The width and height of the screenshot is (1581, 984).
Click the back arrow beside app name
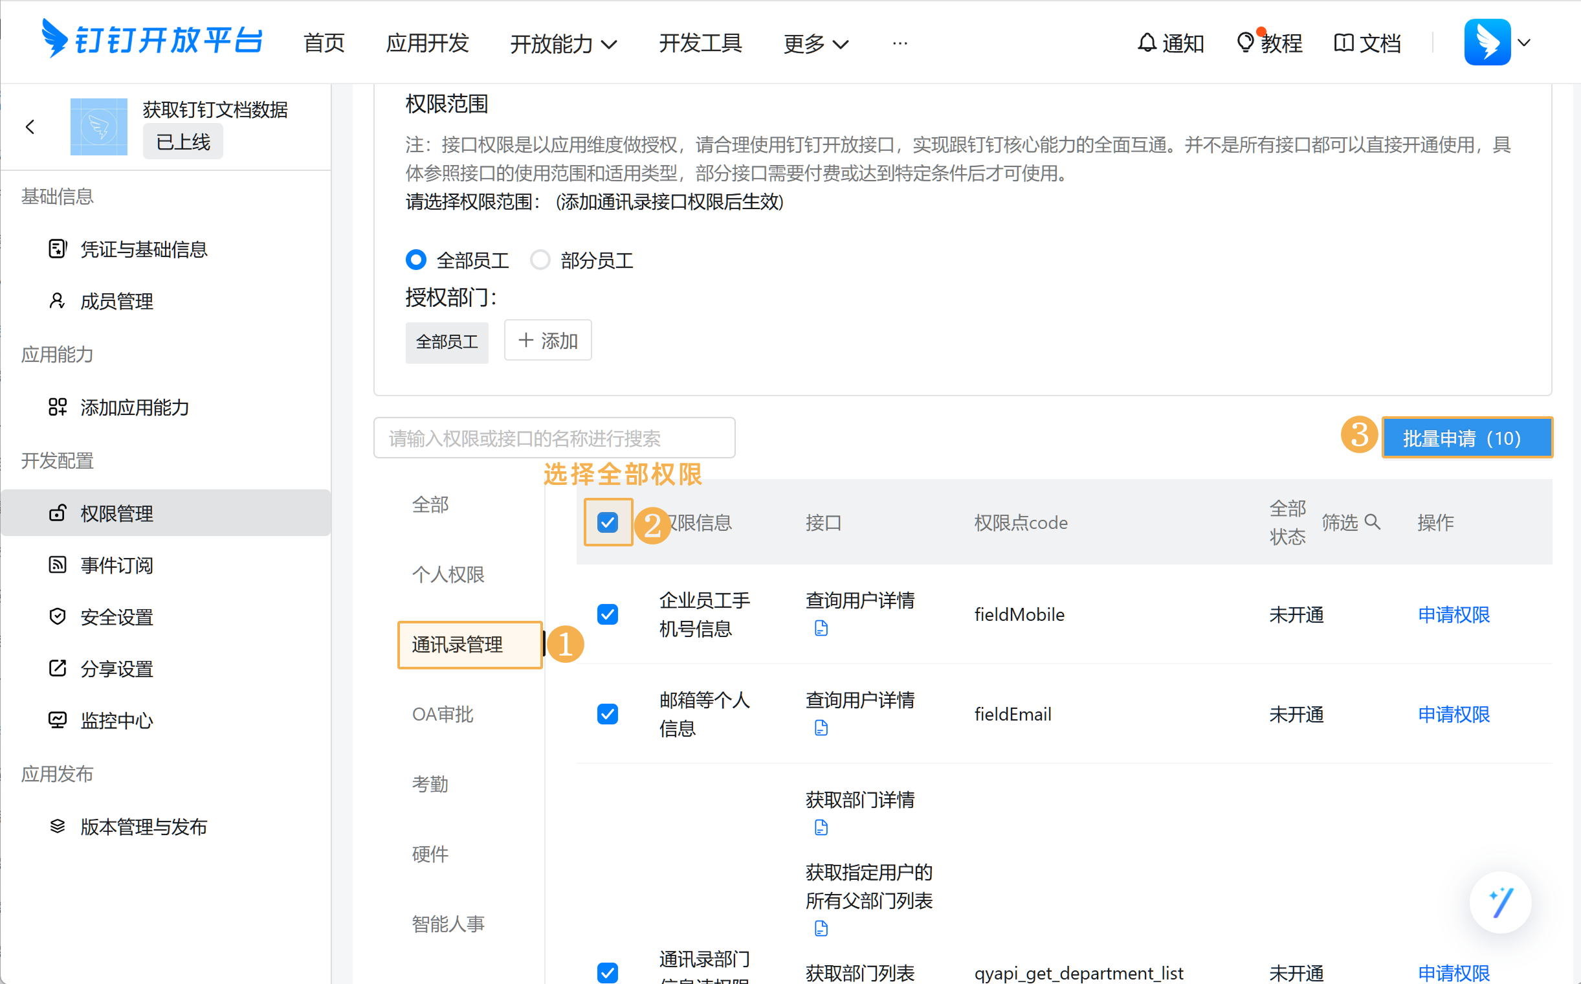[30, 127]
